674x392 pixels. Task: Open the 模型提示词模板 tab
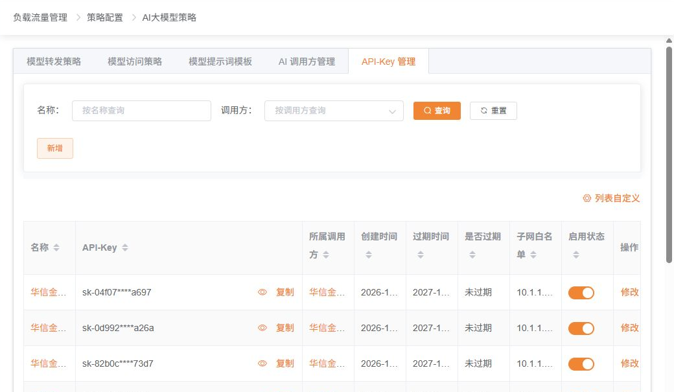click(x=220, y=62)
